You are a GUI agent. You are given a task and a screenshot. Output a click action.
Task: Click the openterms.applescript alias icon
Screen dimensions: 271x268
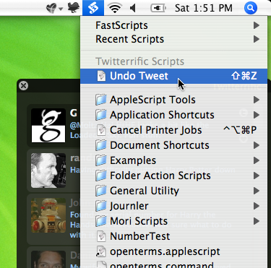[x=101, y=251]
